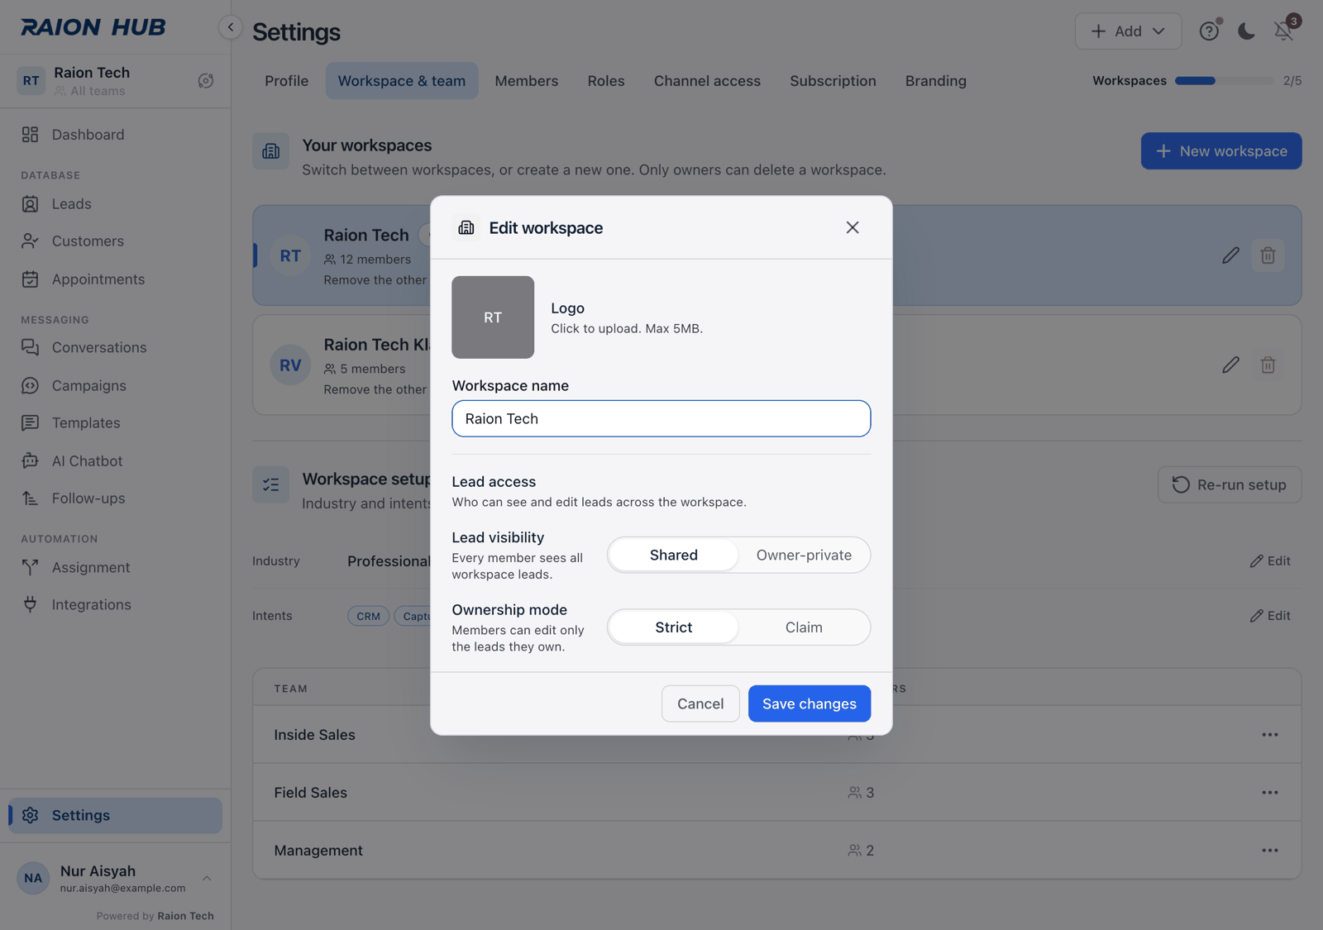Click the Field Sales team name
This screenshot has width=1323, height=930.
pos(311,793)
